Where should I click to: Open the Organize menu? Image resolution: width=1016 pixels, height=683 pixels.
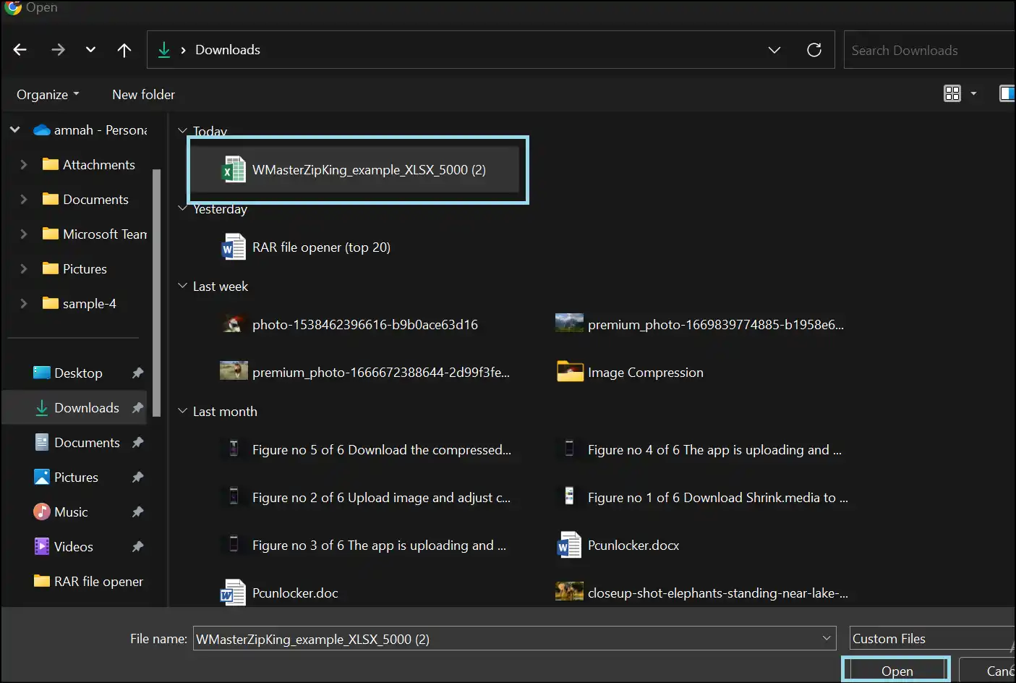pos(48,95)
